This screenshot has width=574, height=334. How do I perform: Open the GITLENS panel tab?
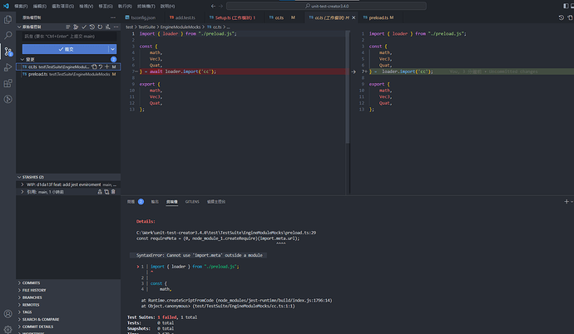192,201
